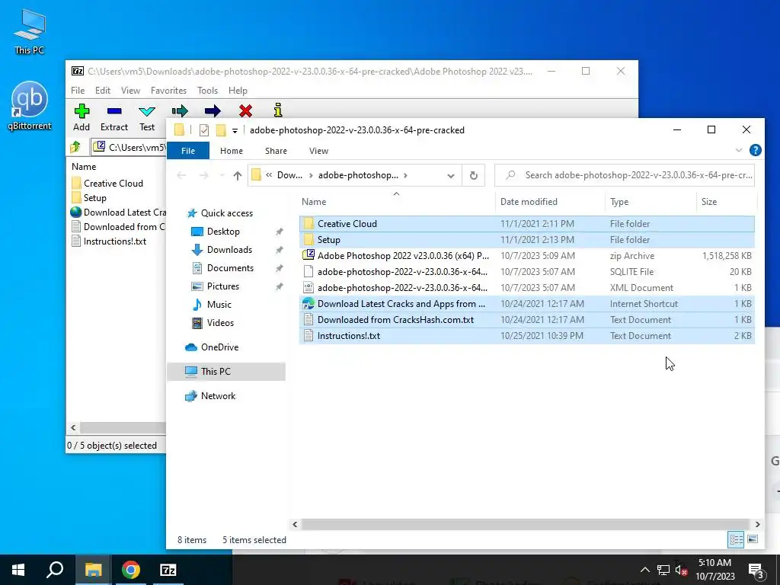The width and height of the screenshot is (780, 585).
Task: Open the Help menu in 7-Zip
Action: point(238,91)
